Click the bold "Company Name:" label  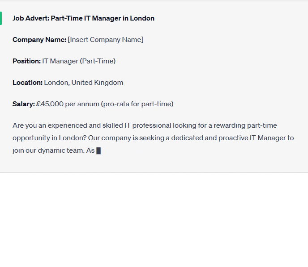tap(39, 40)
